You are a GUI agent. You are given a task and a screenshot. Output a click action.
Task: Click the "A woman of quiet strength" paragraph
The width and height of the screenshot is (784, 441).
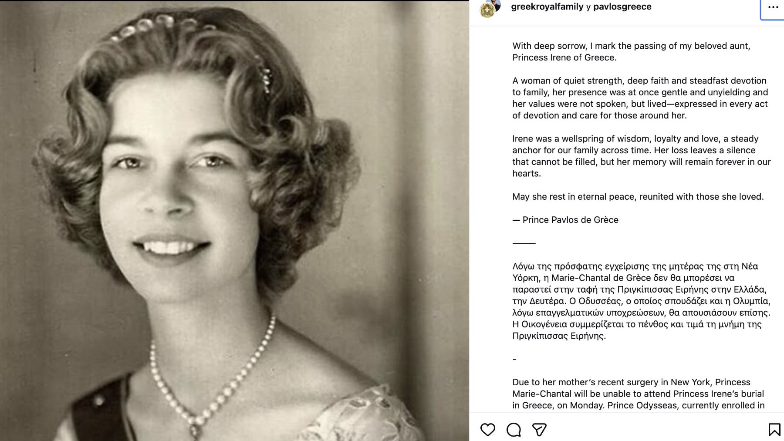(x=640, y=98)
